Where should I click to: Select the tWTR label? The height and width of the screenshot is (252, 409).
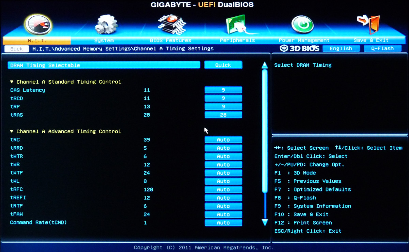(16, 156)
